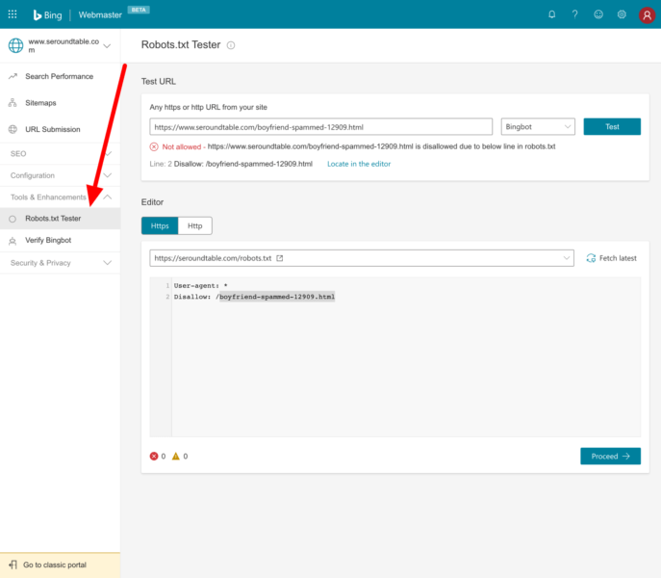Click the info icon beside Robots.txt Tester
The width and height of the screenshot is (661, 578).
231,45
